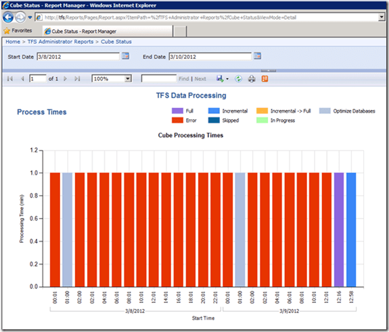Open the Start Date calendar picker

[126, 56]
